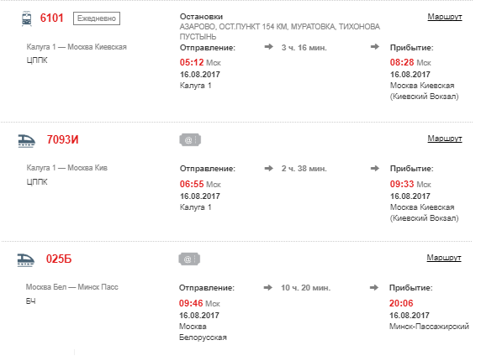The height and width of the screenshot is (361, 481).
Task: Click the e-ticket icon for train 025Б
Action: pos(189,259)
